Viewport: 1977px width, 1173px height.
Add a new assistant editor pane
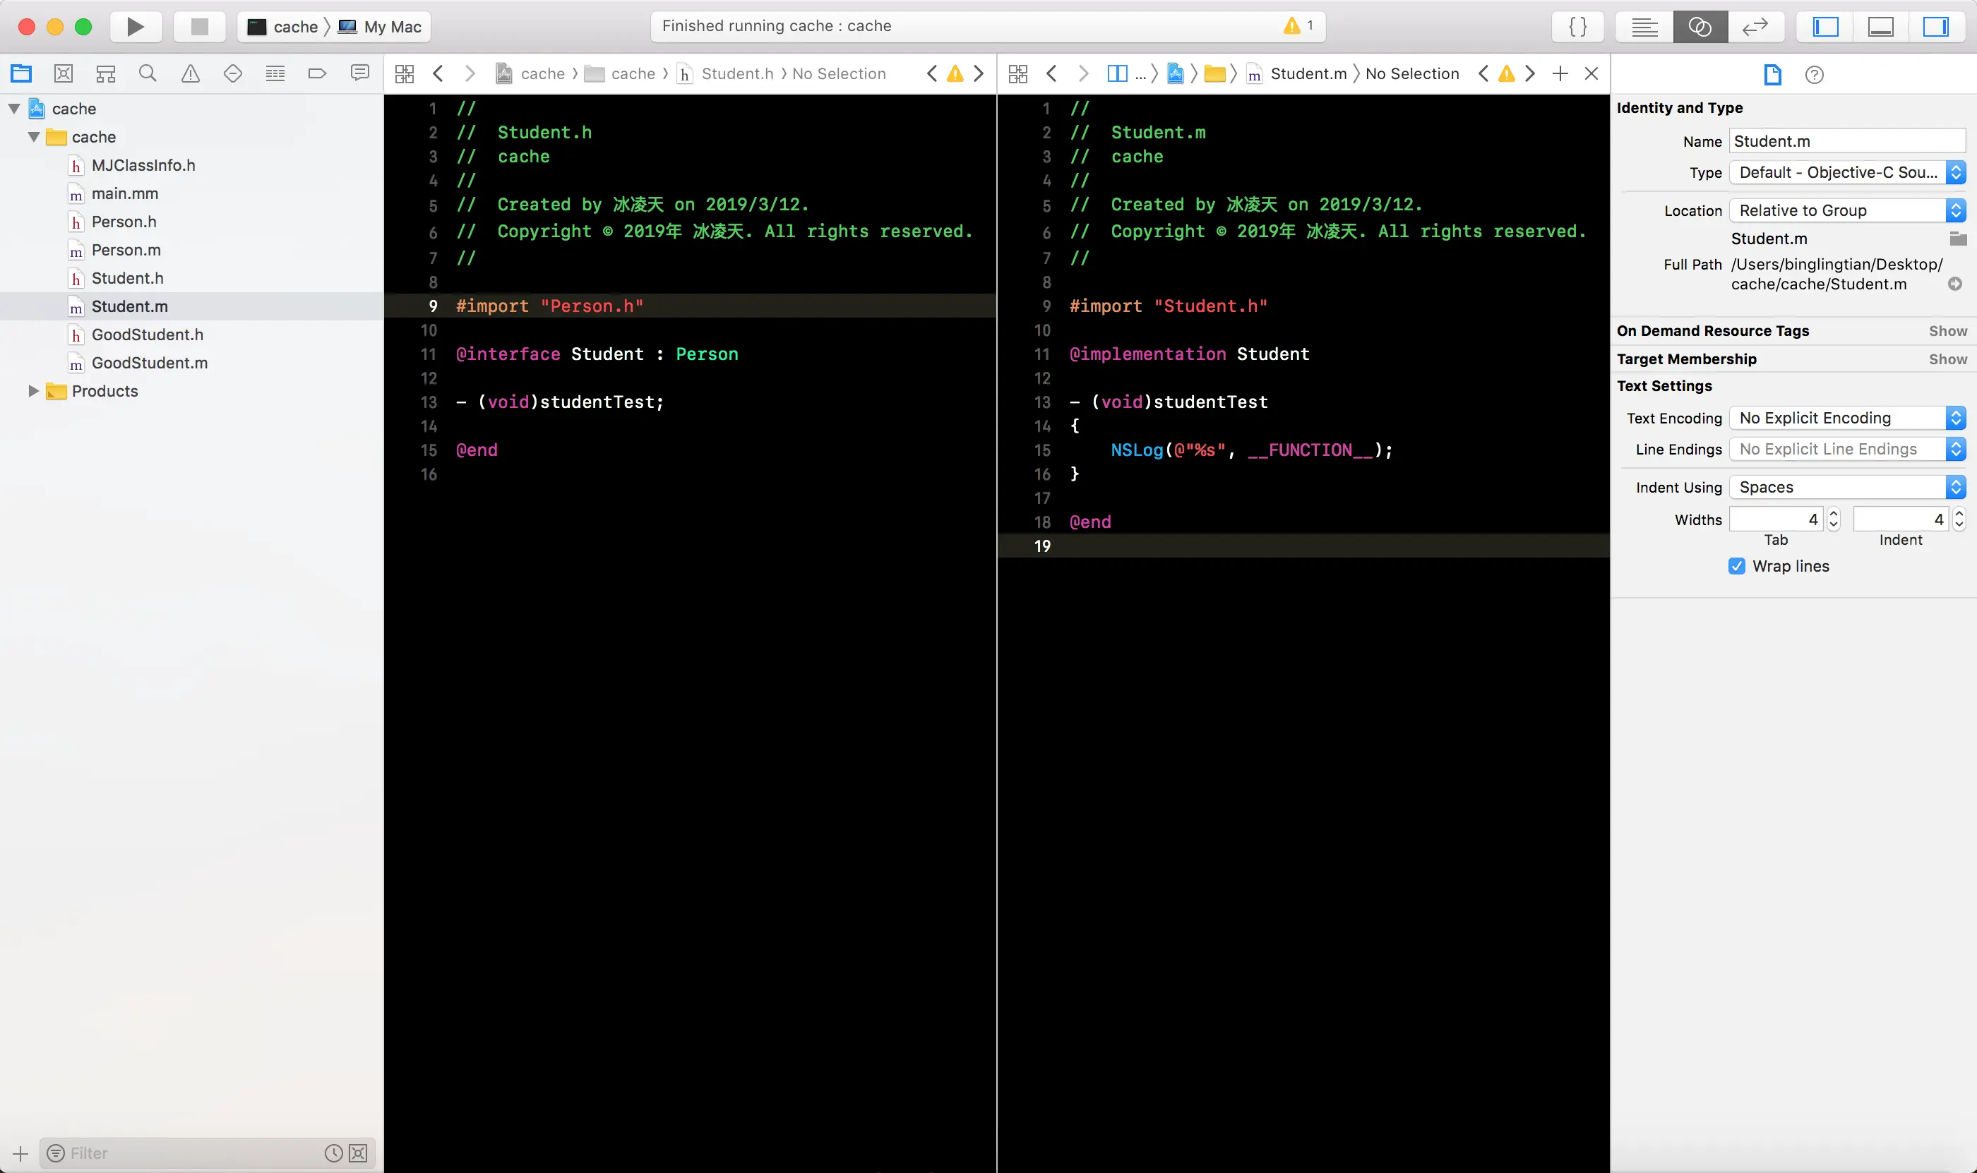(x=1560, y=73)
